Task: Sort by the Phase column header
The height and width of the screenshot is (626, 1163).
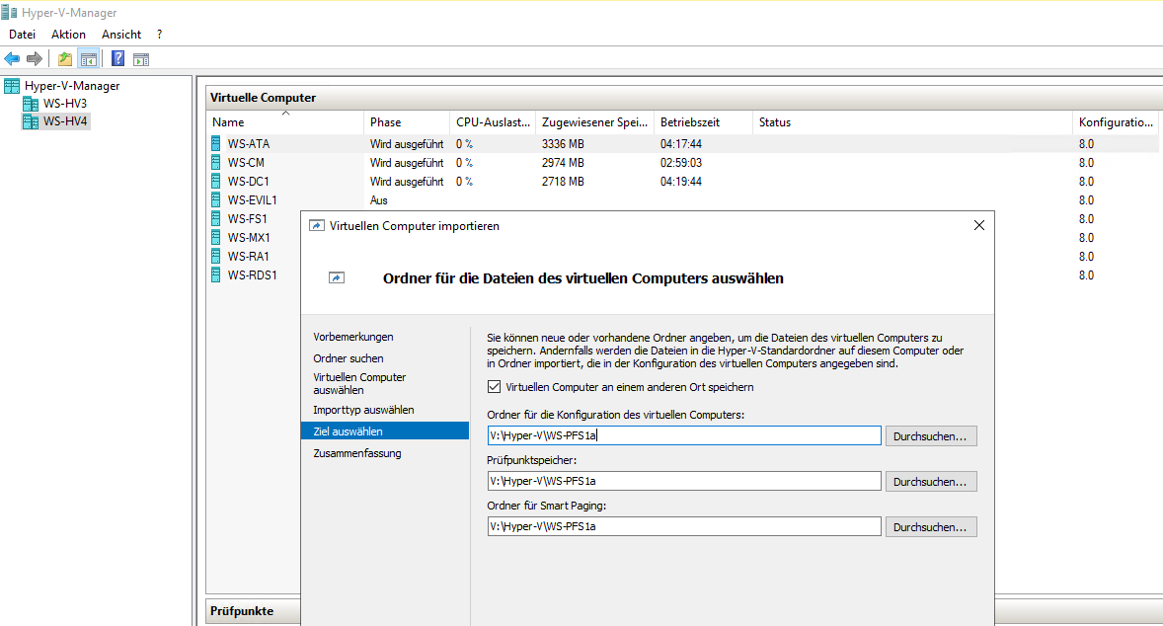Action: pos(407,122)
